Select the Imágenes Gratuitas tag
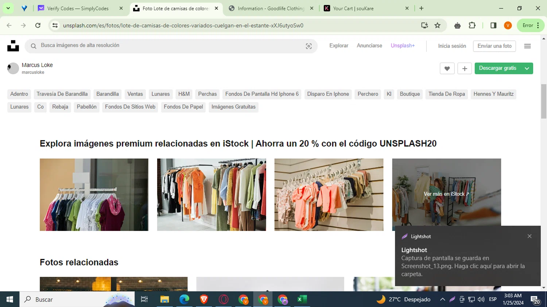547x307 pixels. (233, 107)
